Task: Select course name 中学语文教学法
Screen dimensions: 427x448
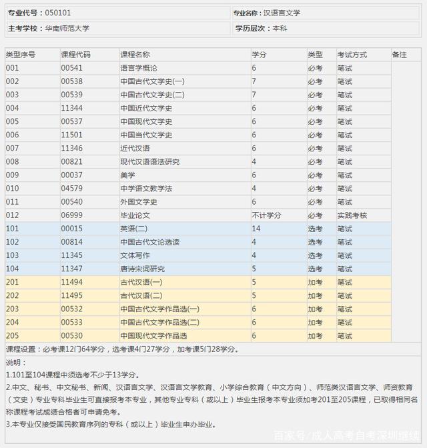Action: 146,189
